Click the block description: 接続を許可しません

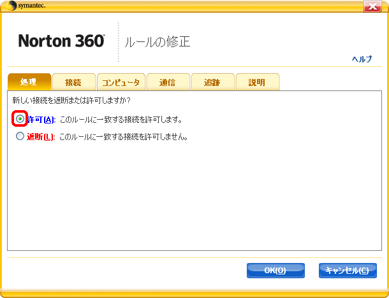[123, 137]
